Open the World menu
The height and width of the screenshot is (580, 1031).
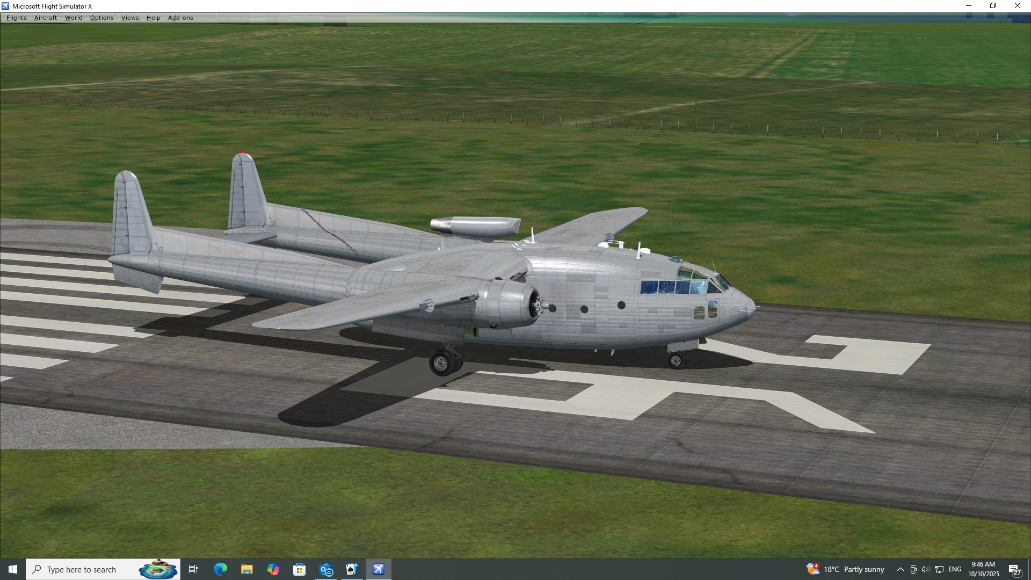coord(74,18)
